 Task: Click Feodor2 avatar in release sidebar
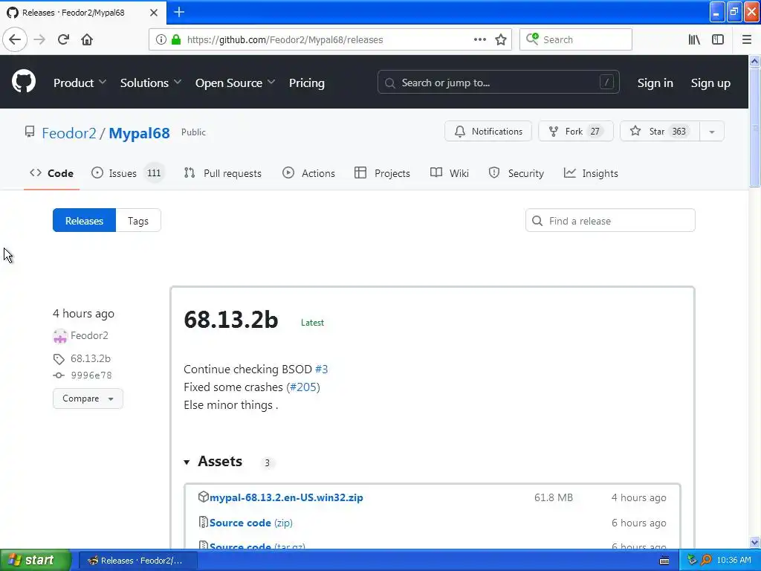[x=59, y=335]
